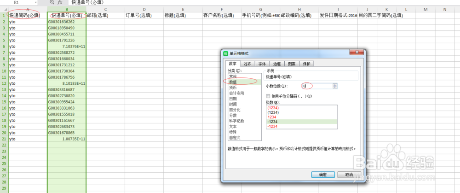Viewport: 460px width, 193px height.
Task: Switch to the 图案 tab
Action: coord(292,64)
